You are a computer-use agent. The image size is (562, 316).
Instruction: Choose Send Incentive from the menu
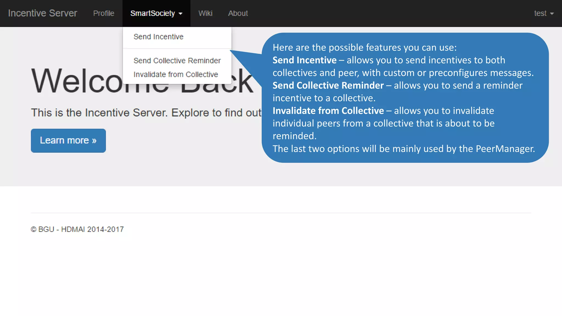pyautogui.click(x=177, y=37)
